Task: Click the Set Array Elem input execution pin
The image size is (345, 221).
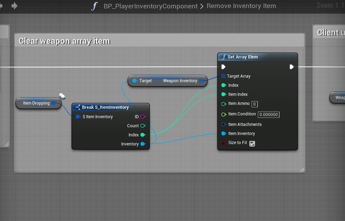Action: 223,67
